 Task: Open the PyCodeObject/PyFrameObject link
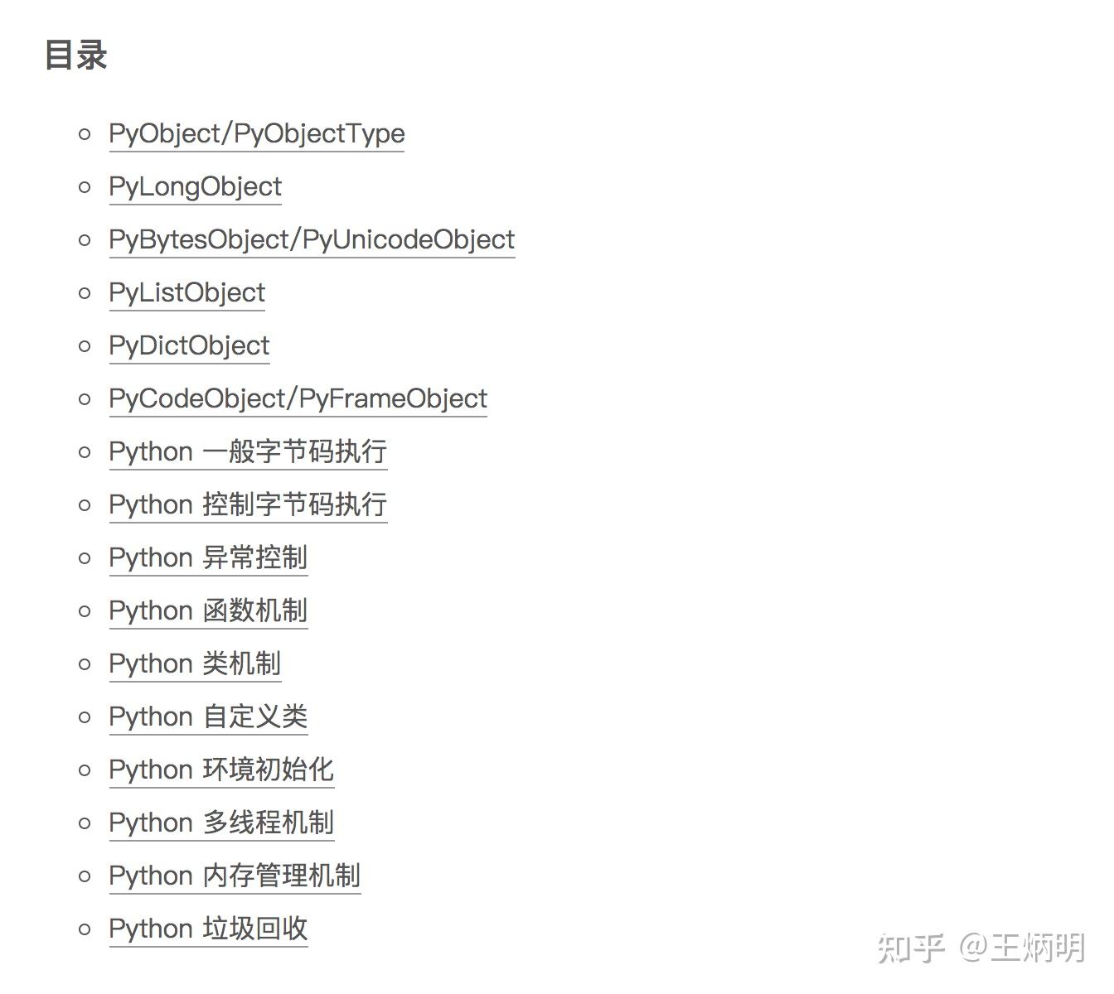298,398
